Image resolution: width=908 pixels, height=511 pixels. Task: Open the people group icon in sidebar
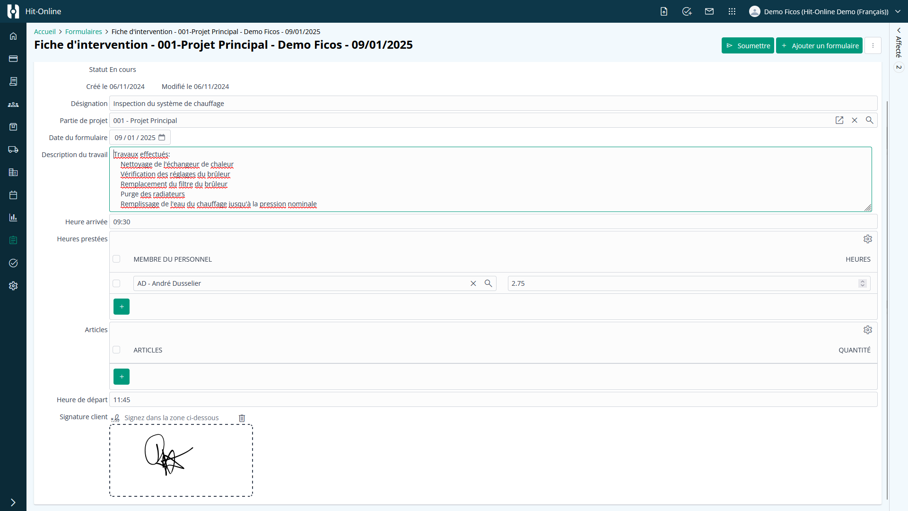(x=13, y=104)
